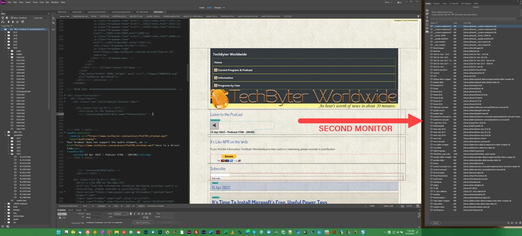Screen dimensions: 522x236
Task: Switch to the index.html document tab
Action: pos(77,12)
